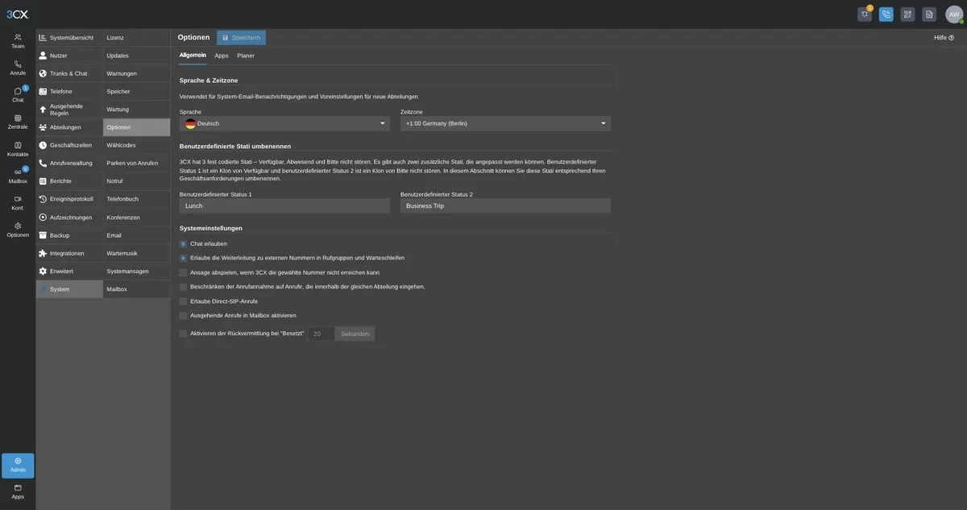Open Konf. (conference) in left rail
Screen dimensions: 967x510
tap(18, 203)
